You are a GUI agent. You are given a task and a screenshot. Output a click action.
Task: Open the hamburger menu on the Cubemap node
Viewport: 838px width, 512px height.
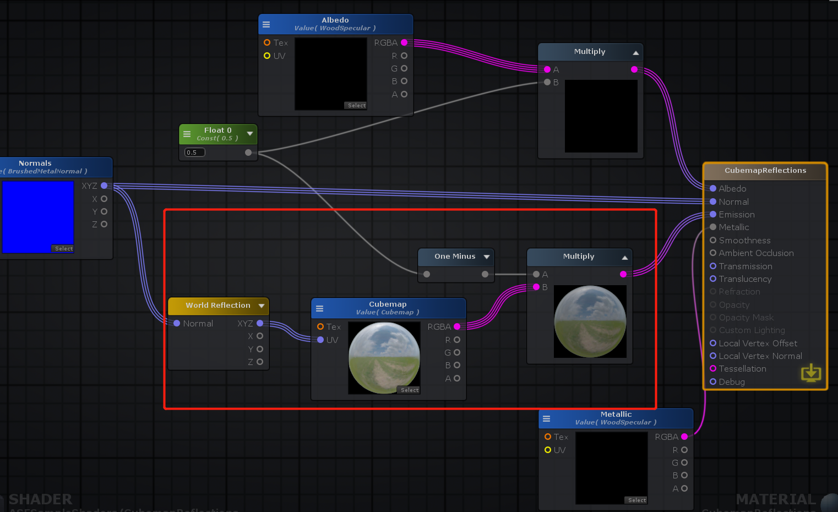319,308
